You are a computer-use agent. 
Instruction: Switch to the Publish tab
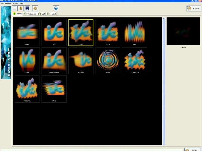point(52,14)
